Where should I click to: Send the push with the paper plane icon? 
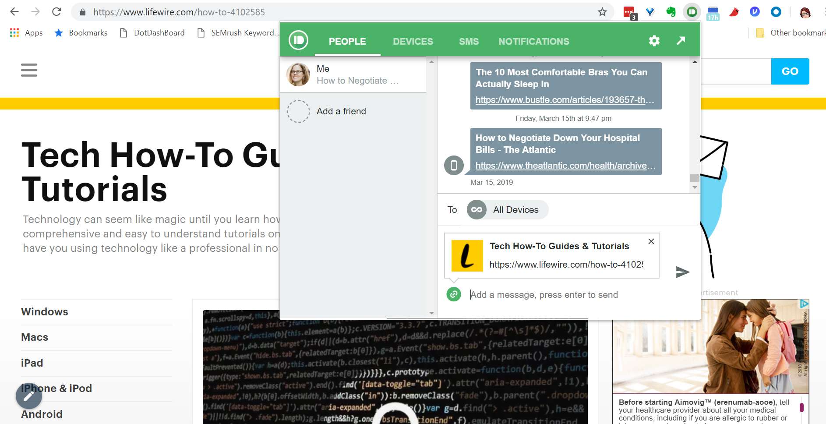(x=682, y=272)
